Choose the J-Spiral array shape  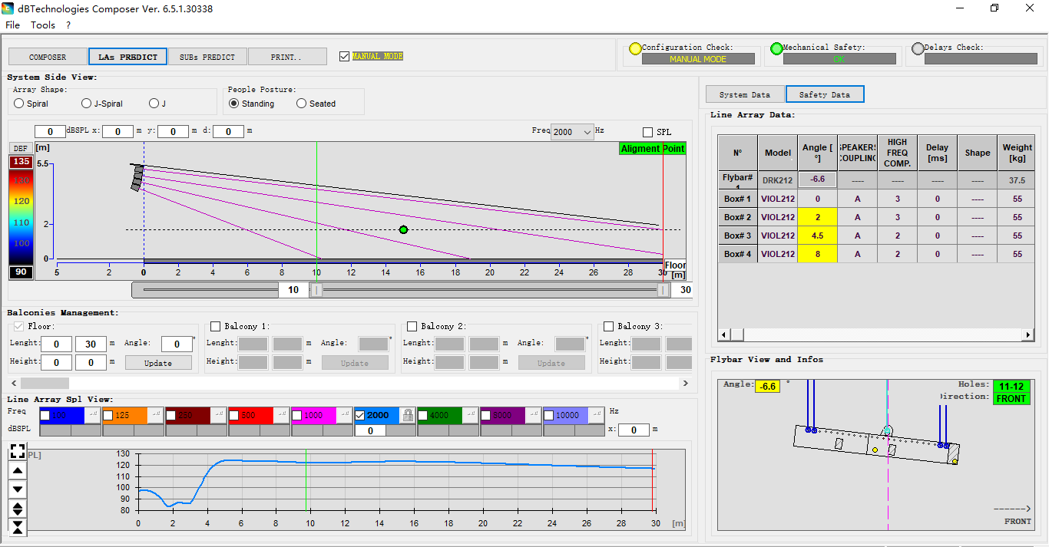pyautogui.click(x=86, y=104)
